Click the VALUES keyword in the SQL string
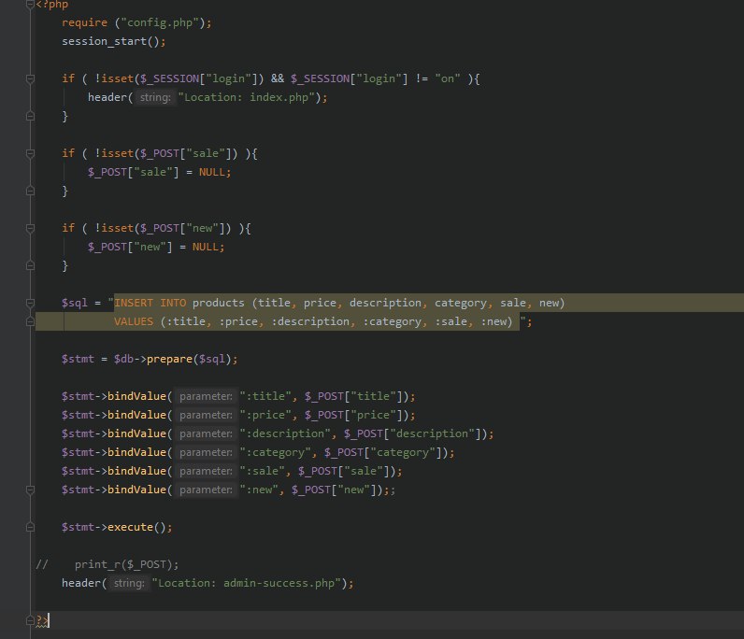Viewport: 744px width, 639px height. [x=134, y=321]
